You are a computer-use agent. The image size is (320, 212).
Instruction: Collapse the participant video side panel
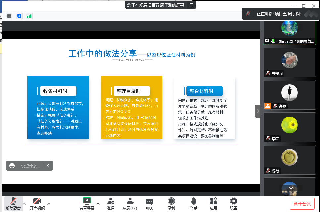pos(258,111)
